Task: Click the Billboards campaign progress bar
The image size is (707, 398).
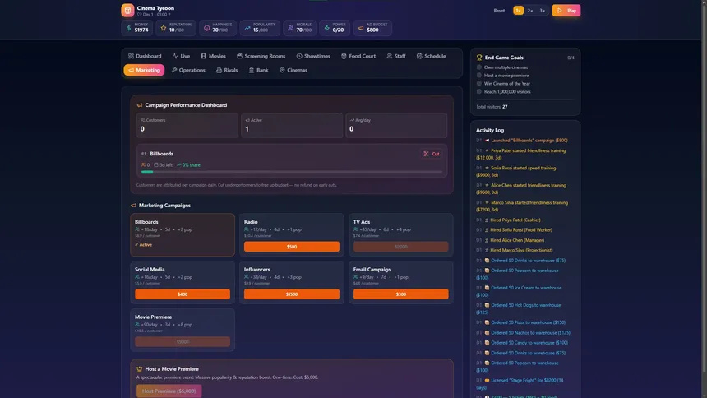Action: [x=292, y=172]
